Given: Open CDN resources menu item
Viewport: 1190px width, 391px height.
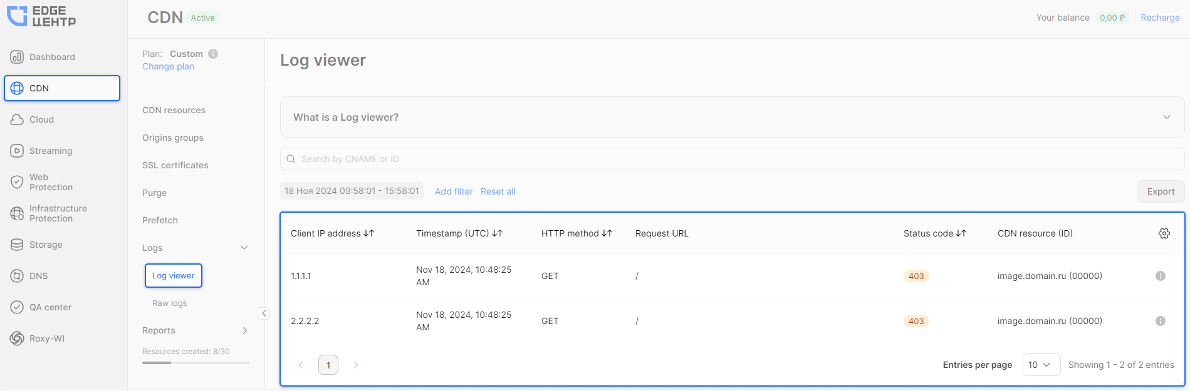Looking at the screenshot, I should [174, 110].
